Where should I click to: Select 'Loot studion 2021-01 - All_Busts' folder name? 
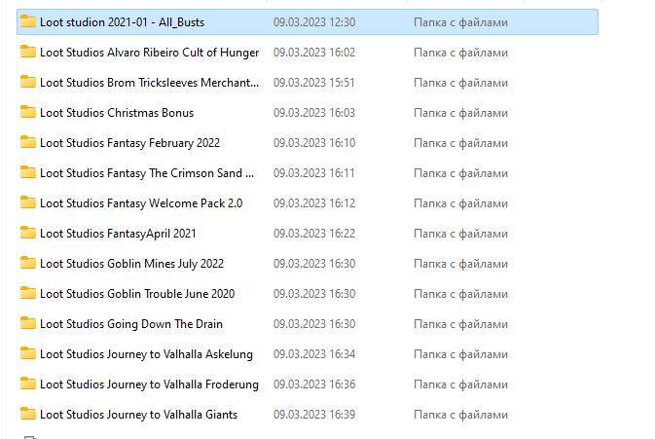[x=122, y=22]
